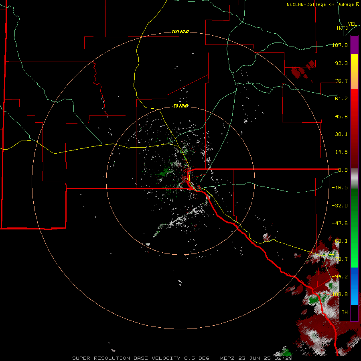Screen dimensions: 361x361
Task: Click the TH label in legend
Action: tap(345, 312)
